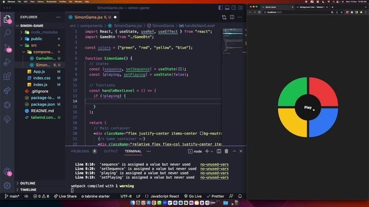The width and height of the screenshot is (369, 207).
Task: Open App.js in explorer
Action: point(39,71)
